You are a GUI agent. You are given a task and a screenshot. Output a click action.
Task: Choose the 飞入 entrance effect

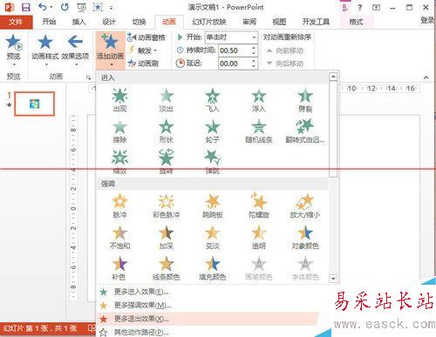(x=213, y=100)
